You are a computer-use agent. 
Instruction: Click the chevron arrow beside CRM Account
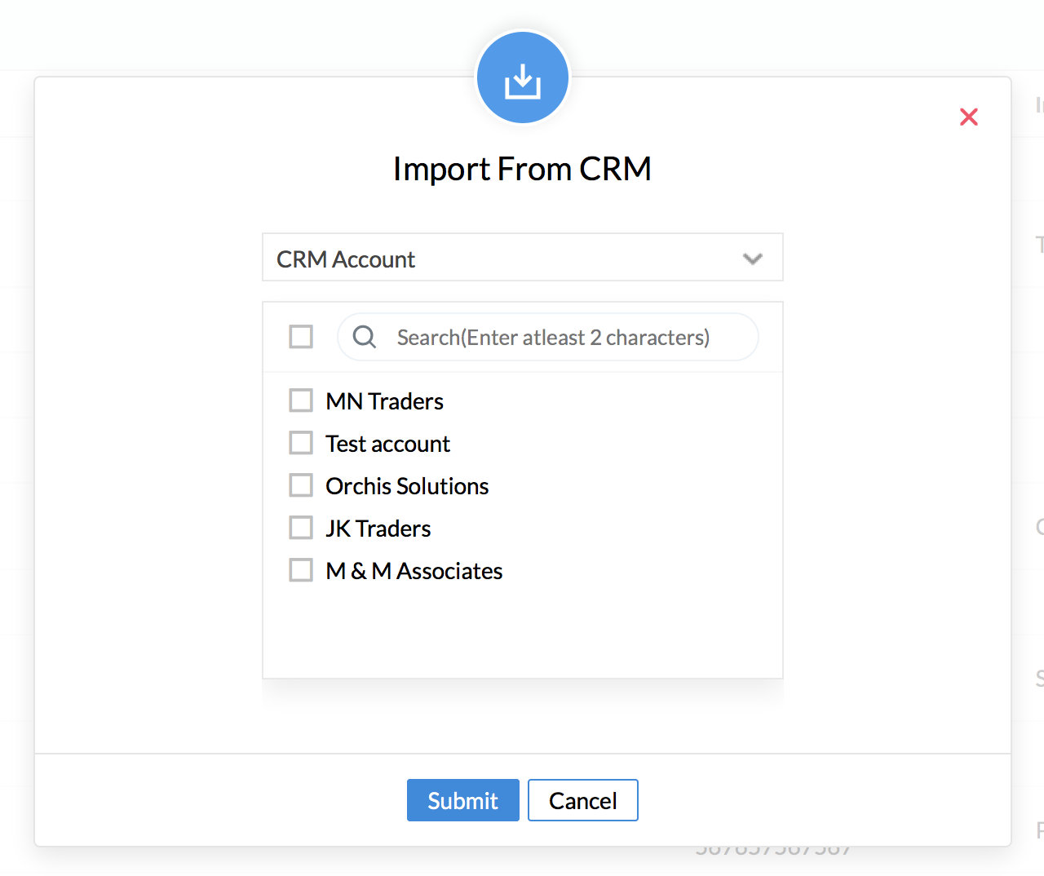(x=752, y=259)
